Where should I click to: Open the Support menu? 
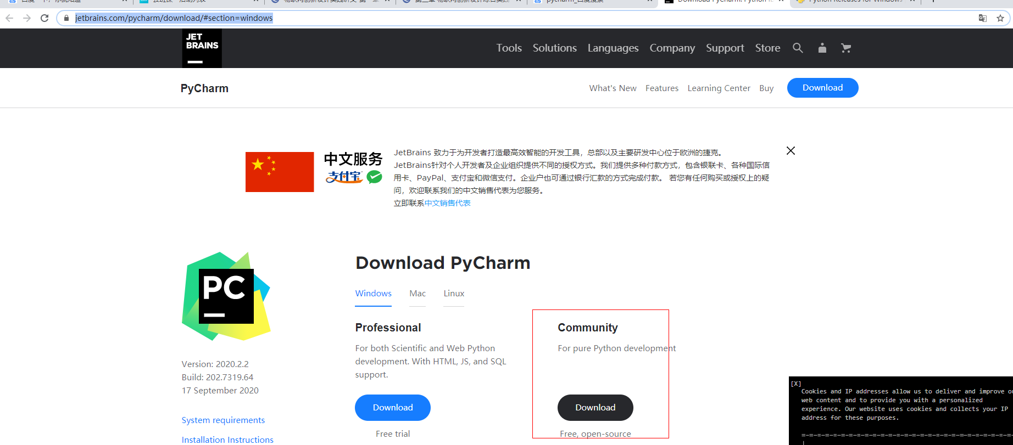coord(725,48)
